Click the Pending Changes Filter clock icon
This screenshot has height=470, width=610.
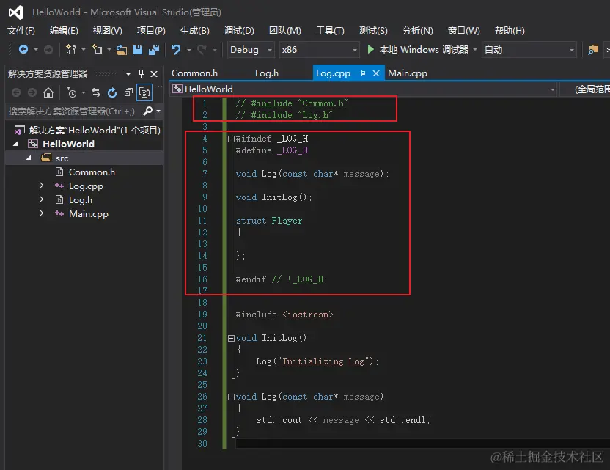click(72, 92)
